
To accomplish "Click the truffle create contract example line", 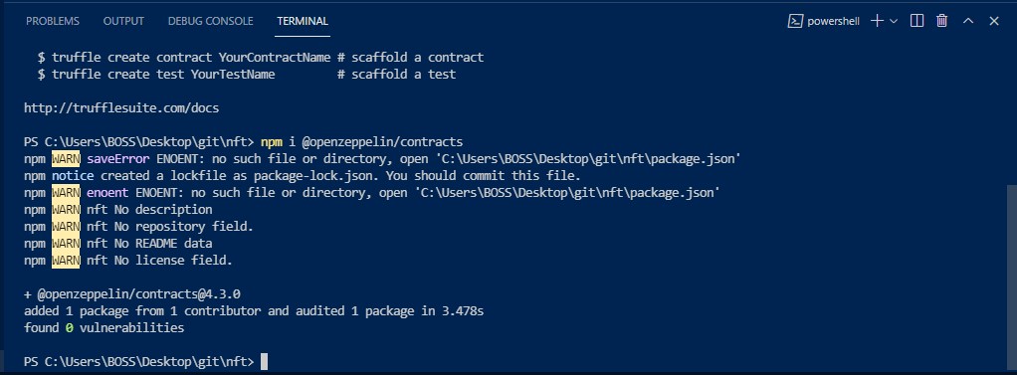I will pyautogui.click(x=260, y=58).
